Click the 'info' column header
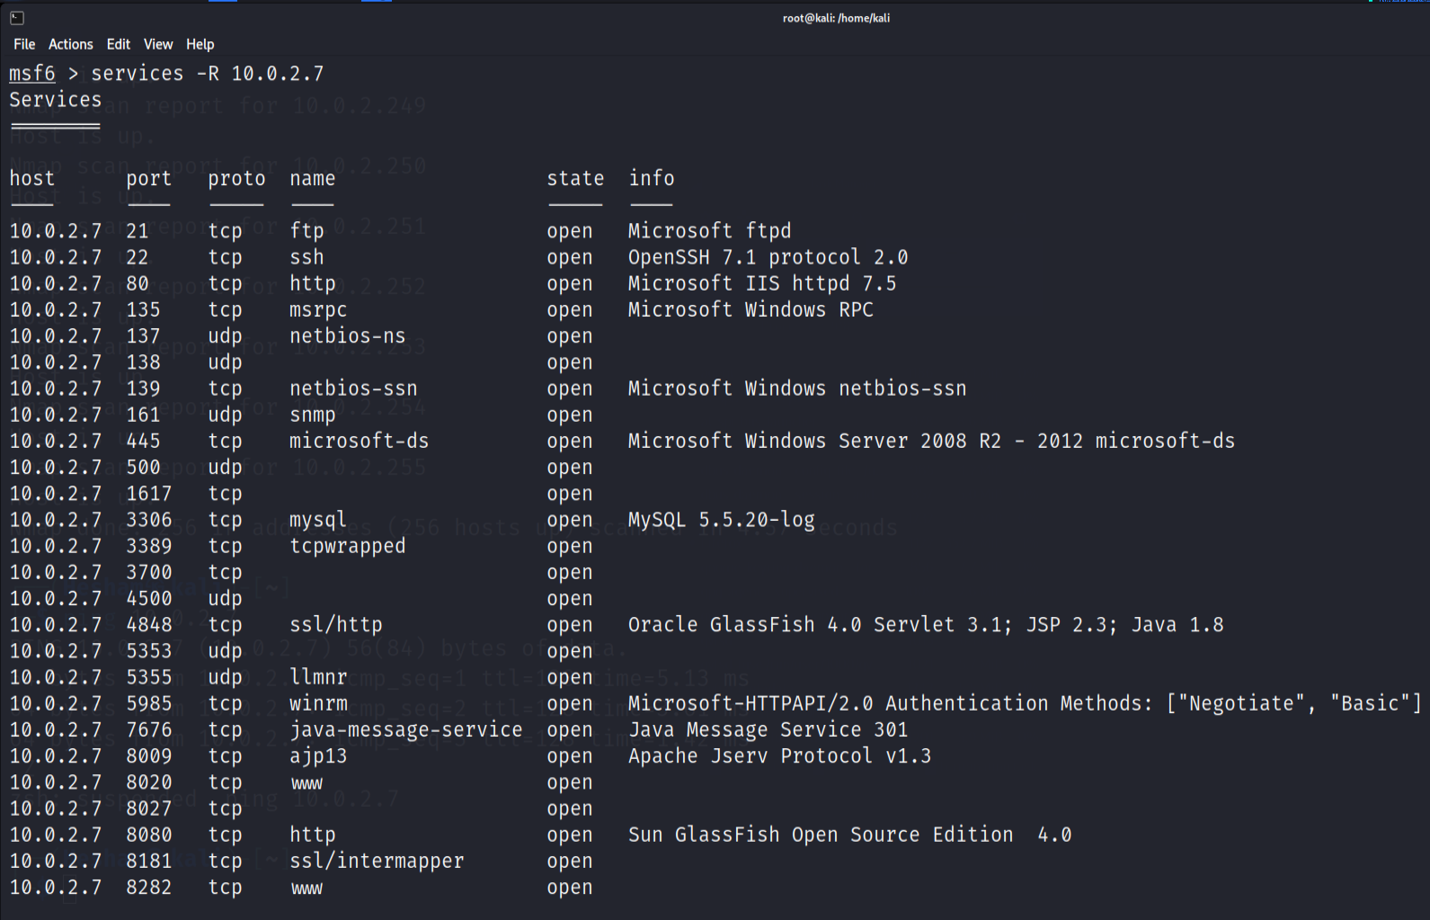The image size is (1430, 920). pos(652,179)
